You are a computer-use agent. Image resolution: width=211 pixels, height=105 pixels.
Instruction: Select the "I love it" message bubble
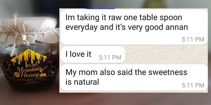pyautogui.click(x=93, y=55)
